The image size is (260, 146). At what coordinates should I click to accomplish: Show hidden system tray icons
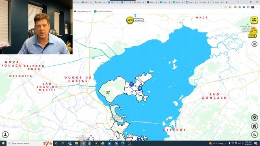[226, 143]
